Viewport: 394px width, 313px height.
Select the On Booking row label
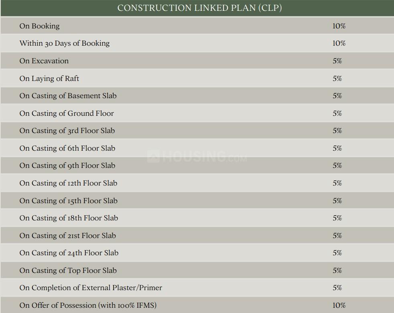(x=39, y=26)
